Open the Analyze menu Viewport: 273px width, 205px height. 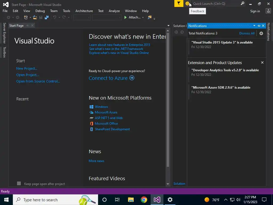coord(114,11)
